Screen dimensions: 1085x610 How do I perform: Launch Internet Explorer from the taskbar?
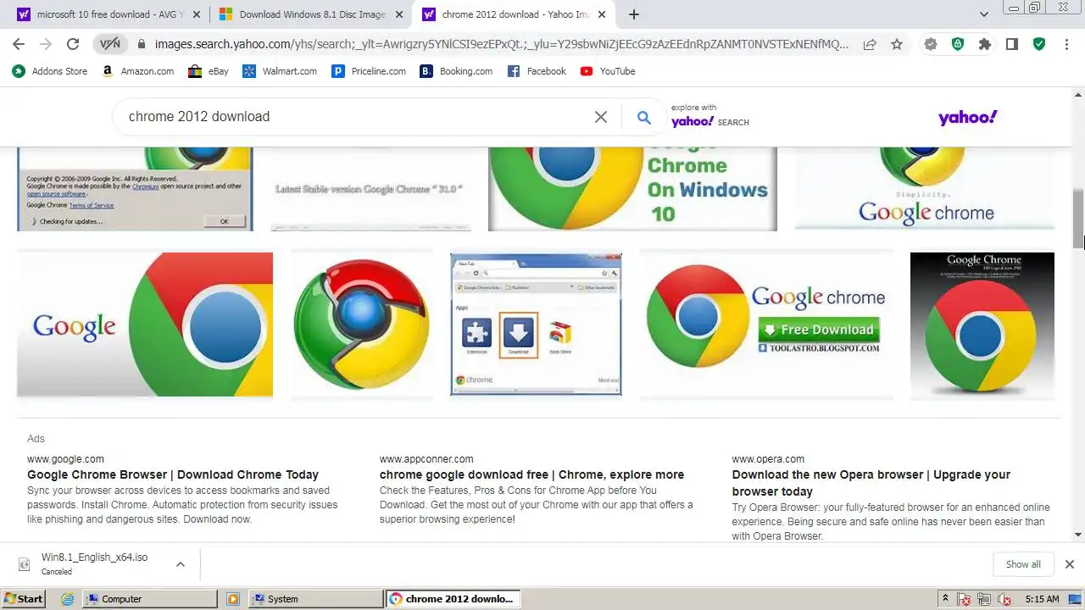pos(68,599)
